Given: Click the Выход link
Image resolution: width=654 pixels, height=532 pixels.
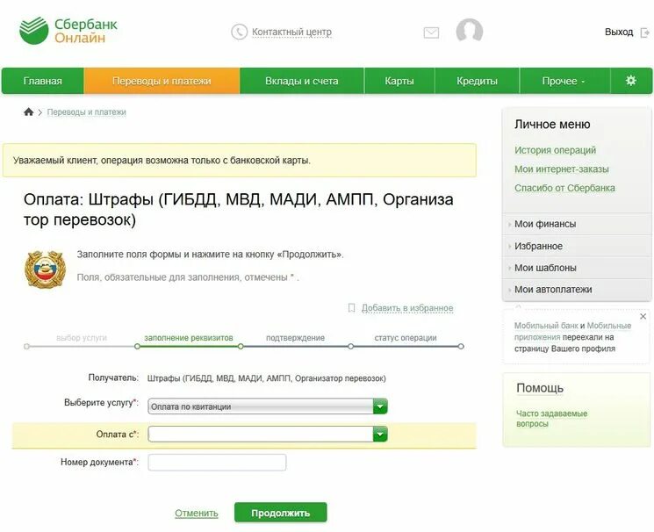Looking at the screenshot, I should click(x=619, y=32).
